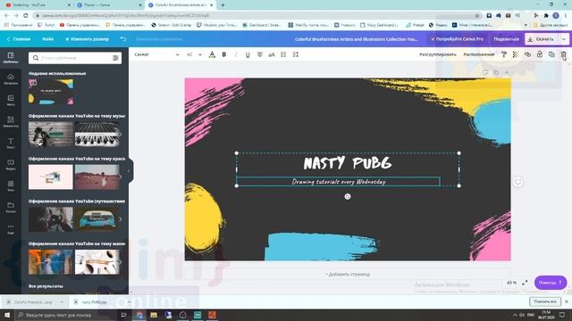Open the Photos panel in sidebar
572x321 pixels.
point(11,100)
